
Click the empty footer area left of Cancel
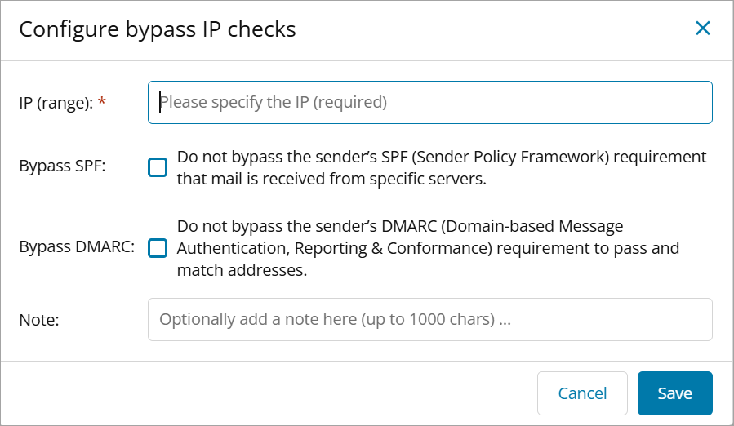[269, 393]
